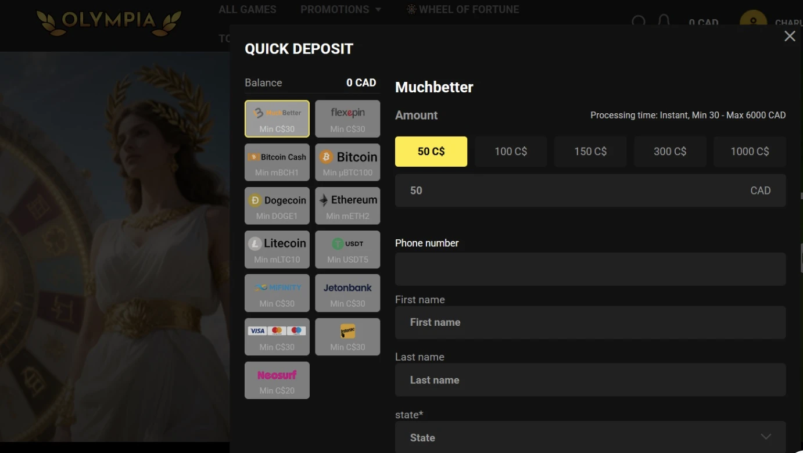Image resolution: width=803 pixels, height=453 pixels.
Task: Choose USDT Tether deposit option
Action: click(347, 250)
